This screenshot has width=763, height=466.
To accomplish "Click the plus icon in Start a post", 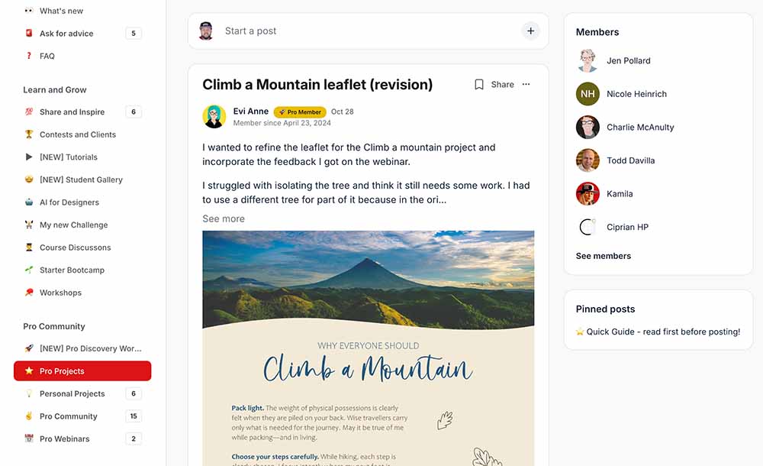I will tap(530, 31).
